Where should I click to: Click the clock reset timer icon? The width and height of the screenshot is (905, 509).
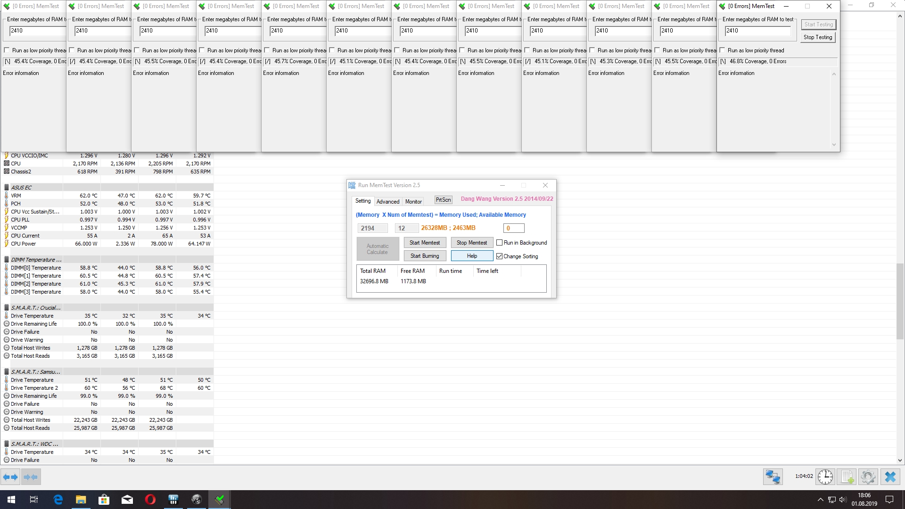[825, 477]
